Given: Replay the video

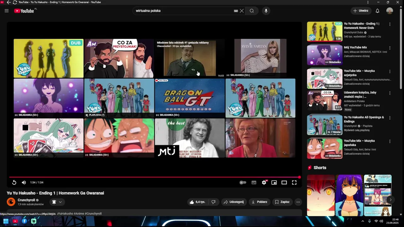Looking at the screenshot, I should click(x=14, y=183).
